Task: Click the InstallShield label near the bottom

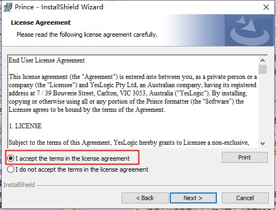Action: coord(19,185)
